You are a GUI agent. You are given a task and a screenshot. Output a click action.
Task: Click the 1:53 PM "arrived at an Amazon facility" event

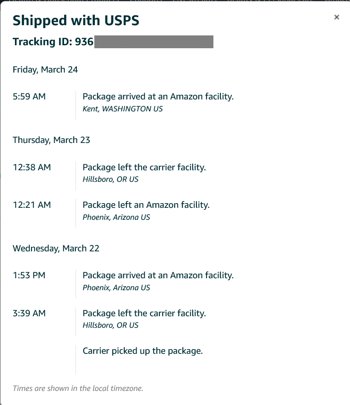[158, 275]
